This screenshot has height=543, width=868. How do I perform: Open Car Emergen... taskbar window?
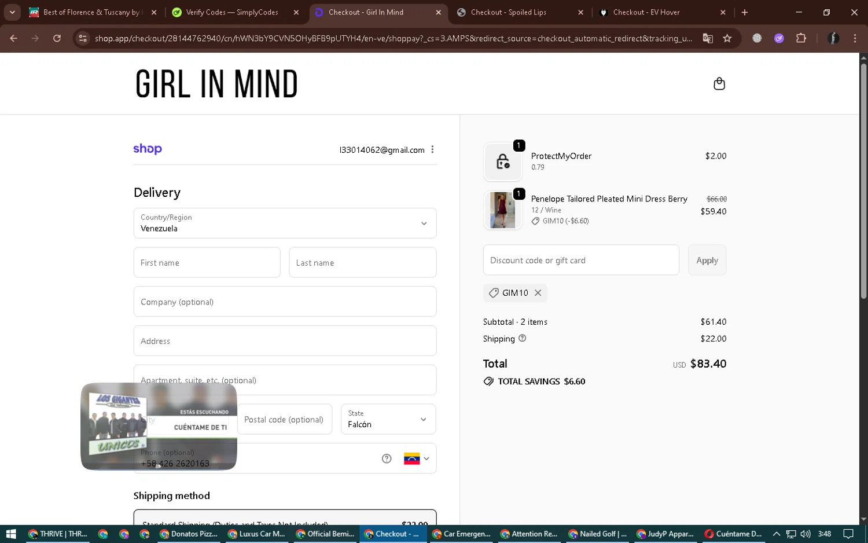[x=461, y=534]
